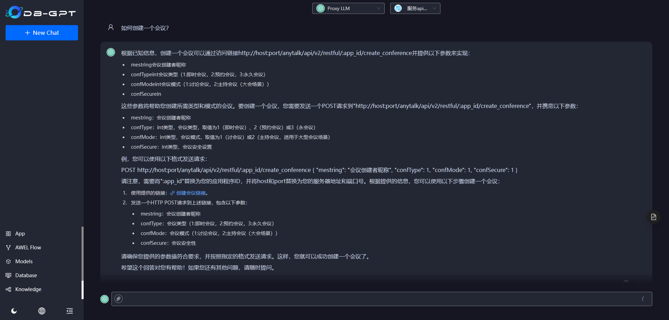
Task: Click the paperclip attachment icon
Action: click(118, 299)
